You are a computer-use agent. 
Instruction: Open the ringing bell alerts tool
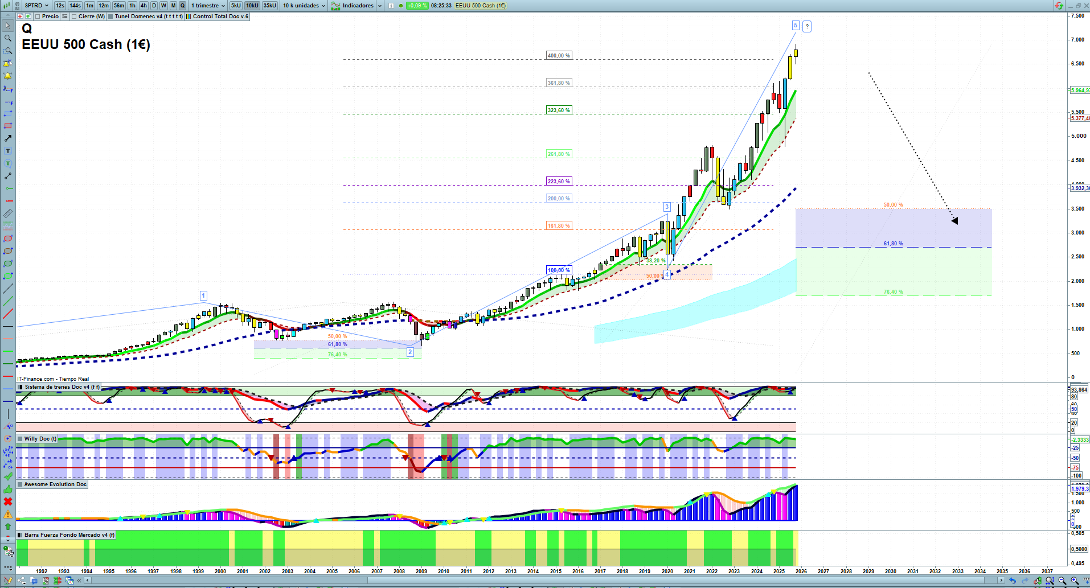[x=8, y=76]
